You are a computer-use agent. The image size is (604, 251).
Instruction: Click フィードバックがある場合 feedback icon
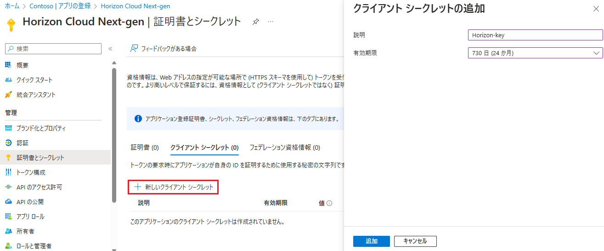tap(134, 48)
